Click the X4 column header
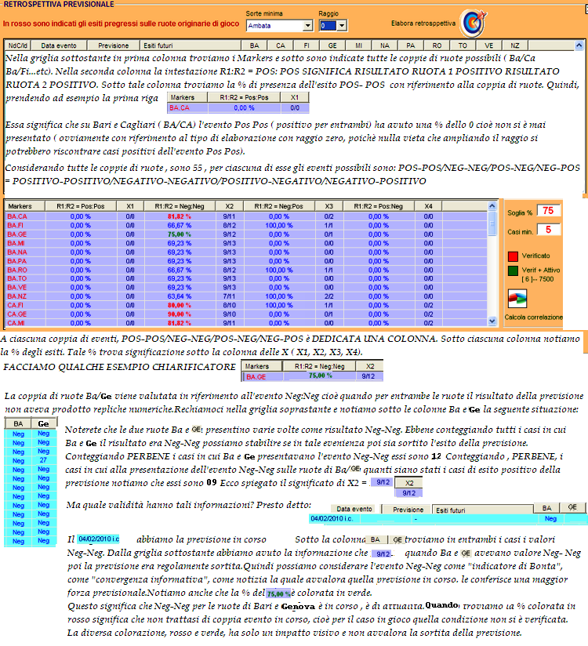The image size is (588, 646). coord(429,206)
